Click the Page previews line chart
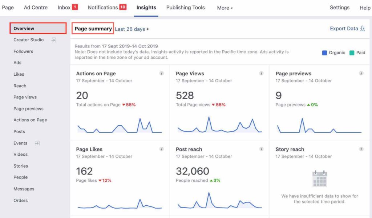The width and height of the screenshot is (372, 218). tap(319, 125)
